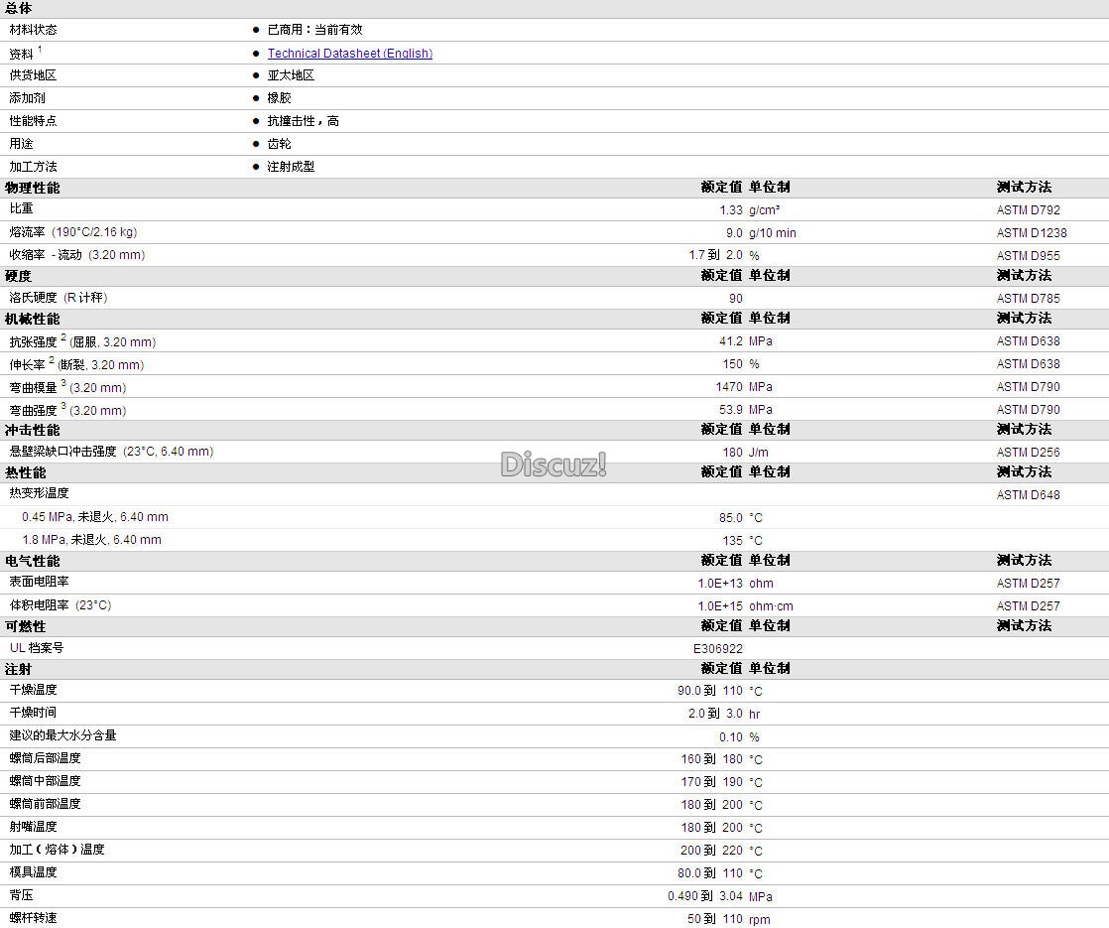Click the '橡胶' additive value
This screenshot has height=928, width=1109.
click(x=279, y=97)
